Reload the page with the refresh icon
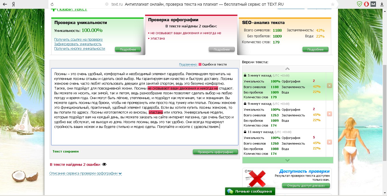 coord(52,4)
